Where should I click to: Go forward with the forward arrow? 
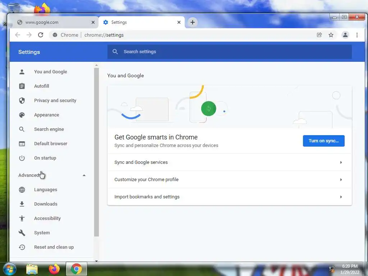pyautogui.click(x=29, y=35)
